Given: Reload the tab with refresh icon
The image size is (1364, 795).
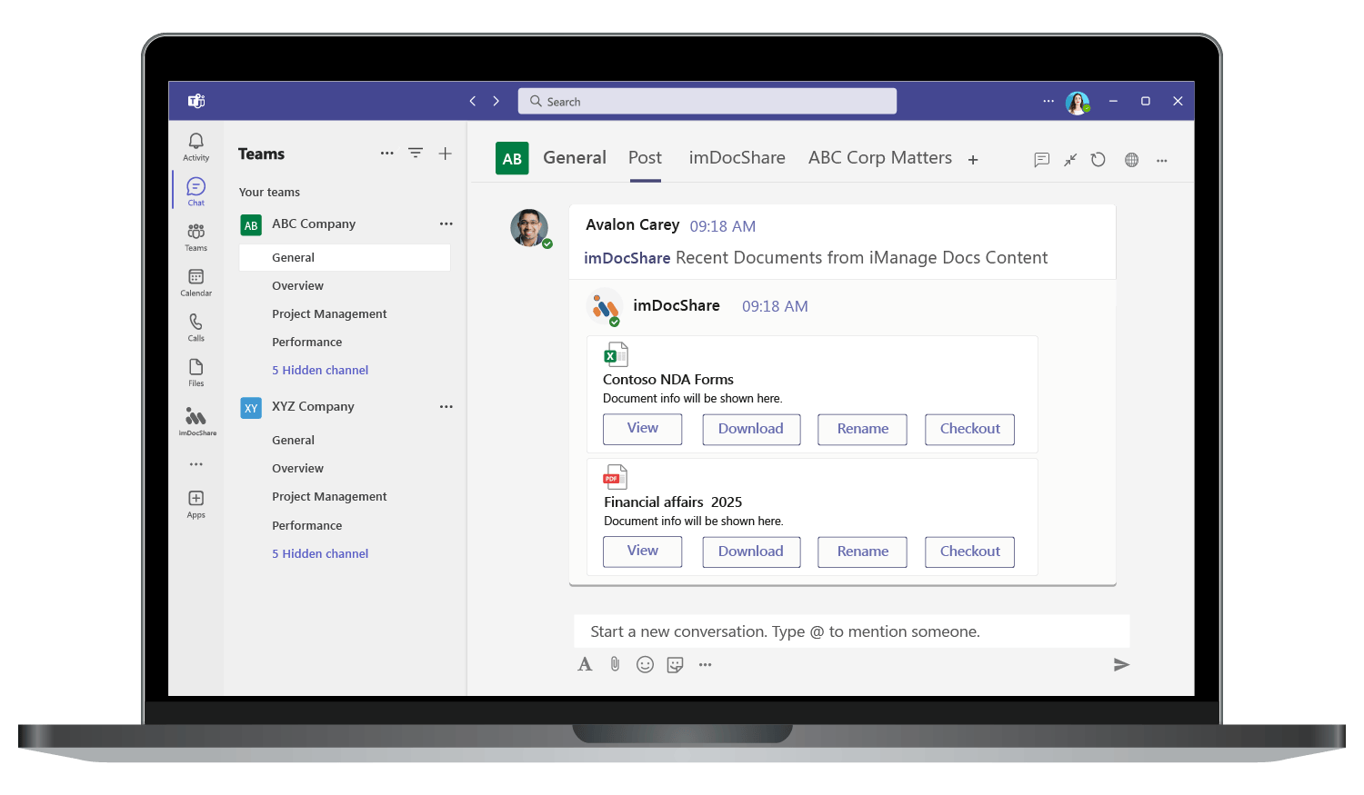Looking at the screenshot, I should coord(1098,160).
